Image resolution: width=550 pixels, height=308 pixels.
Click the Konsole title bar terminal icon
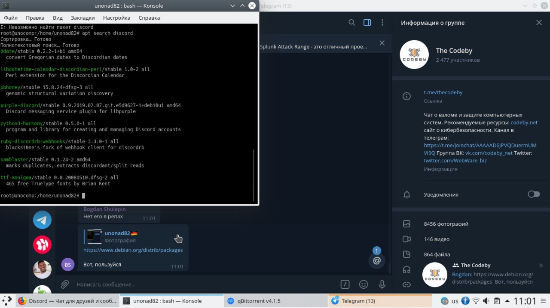coord(5,6)
